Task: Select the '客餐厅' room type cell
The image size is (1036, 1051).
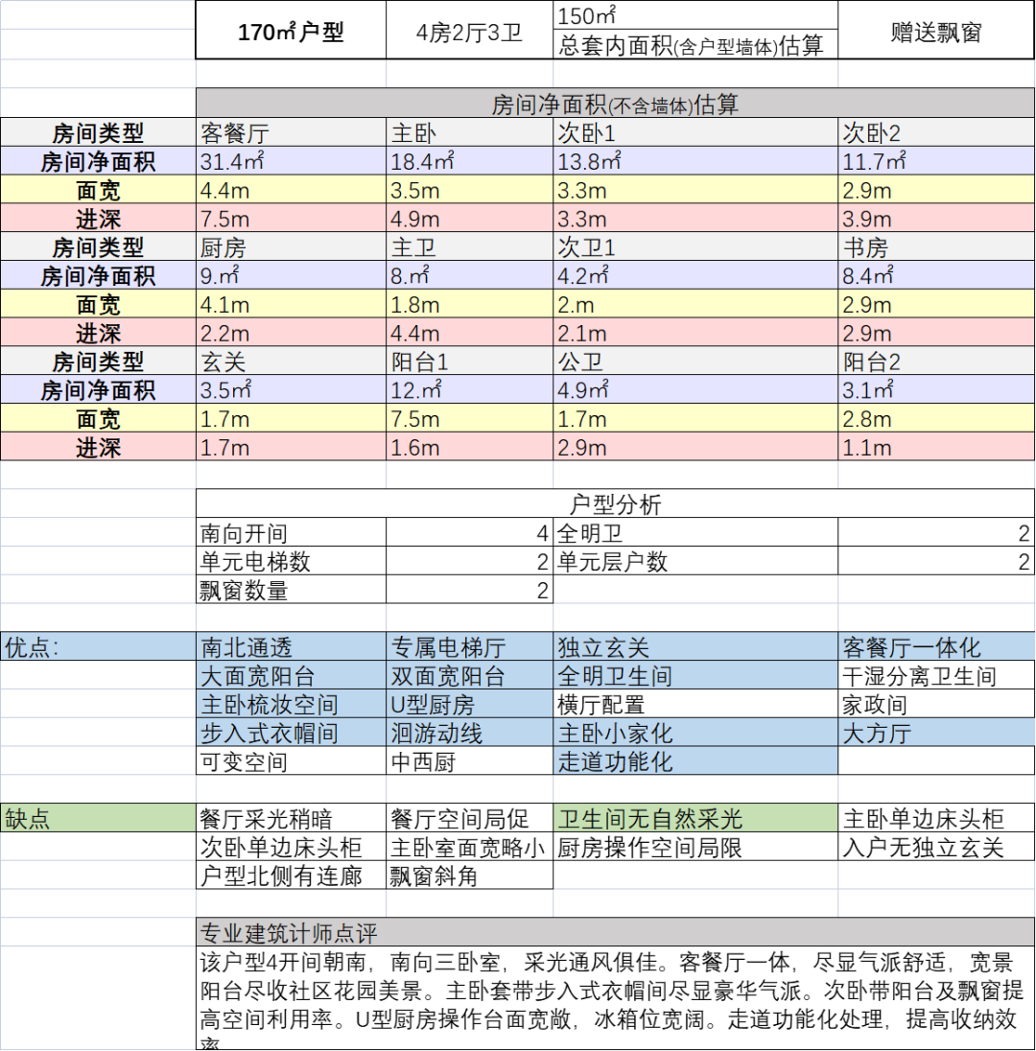Action: (291, 132)
